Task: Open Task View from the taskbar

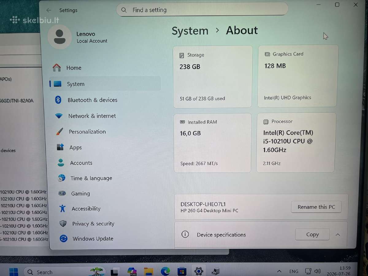Action: click(x=115, y=272)
